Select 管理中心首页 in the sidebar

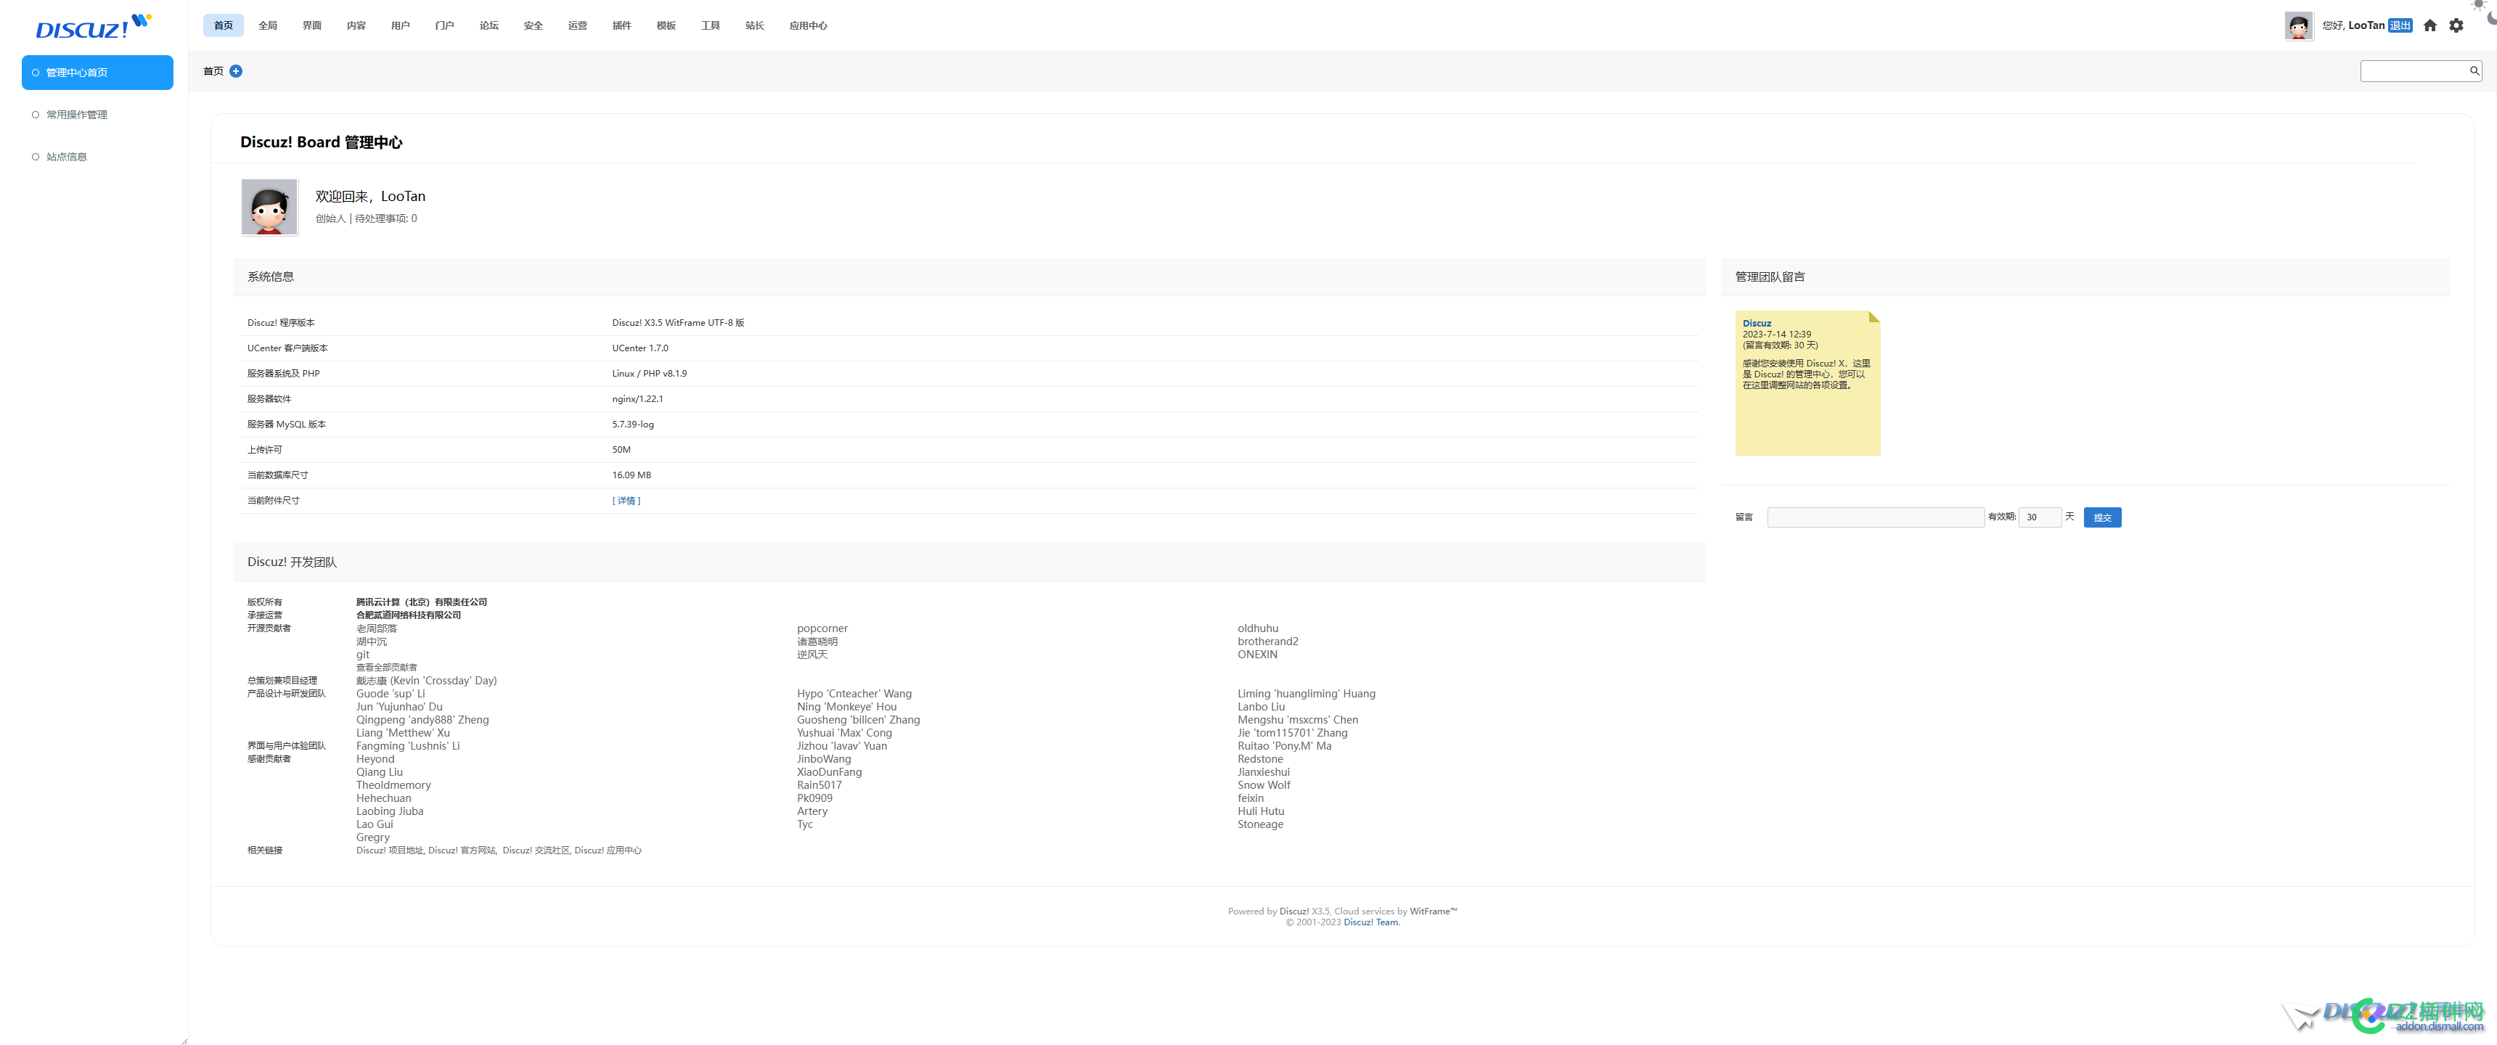(97, 73)
